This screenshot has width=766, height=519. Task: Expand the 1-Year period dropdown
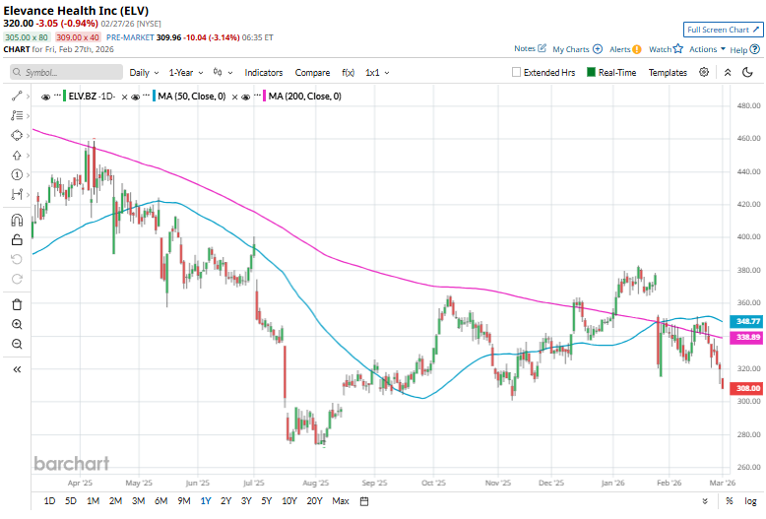coord(184,72)
